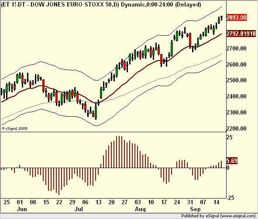Click the Jul month label on time axis

pos(79,209)
